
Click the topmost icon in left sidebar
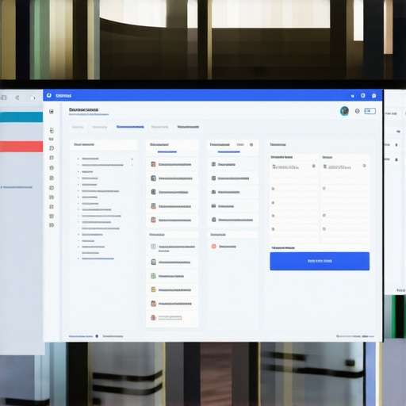[52, 112]
